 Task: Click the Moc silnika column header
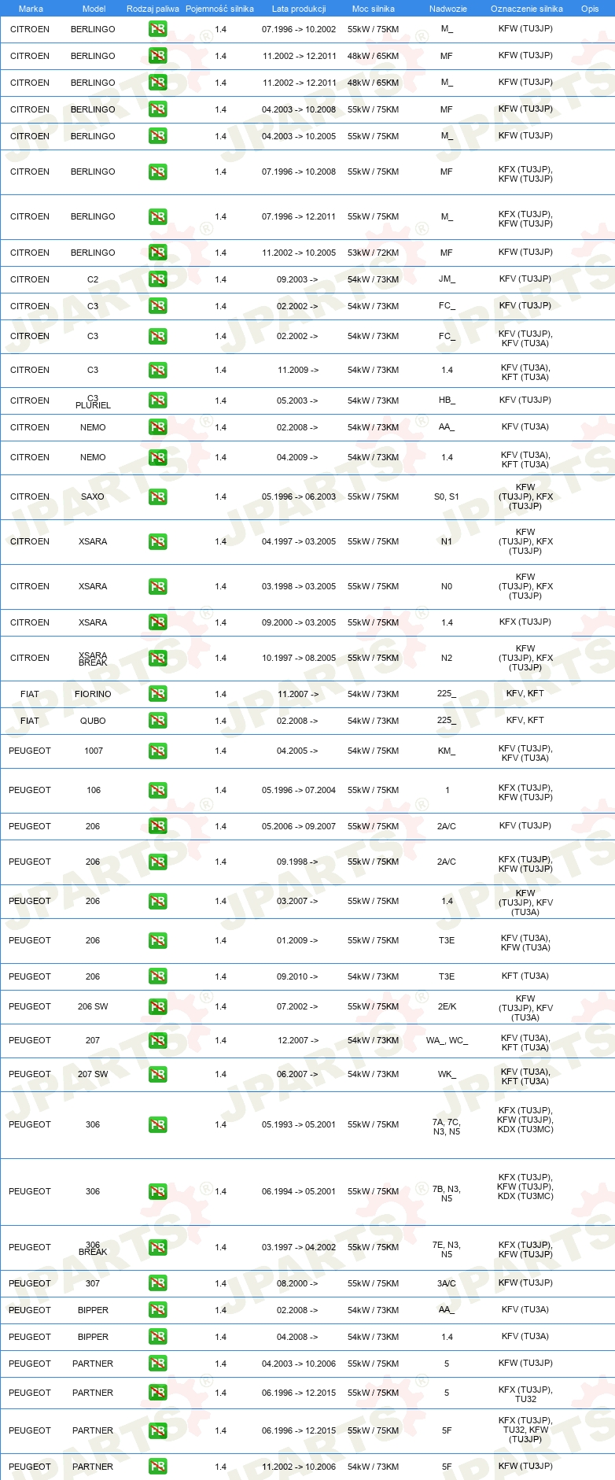pos(374,9)
